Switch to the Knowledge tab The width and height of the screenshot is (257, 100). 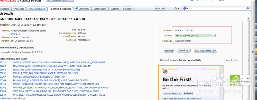(x=19, y=9)
